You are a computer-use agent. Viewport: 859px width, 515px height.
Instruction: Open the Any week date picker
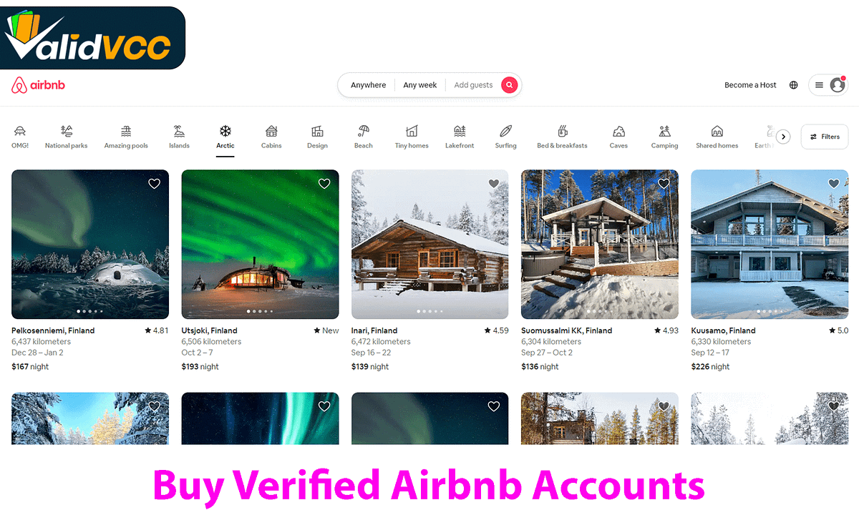pyautogui.click(x=420, y=85)
